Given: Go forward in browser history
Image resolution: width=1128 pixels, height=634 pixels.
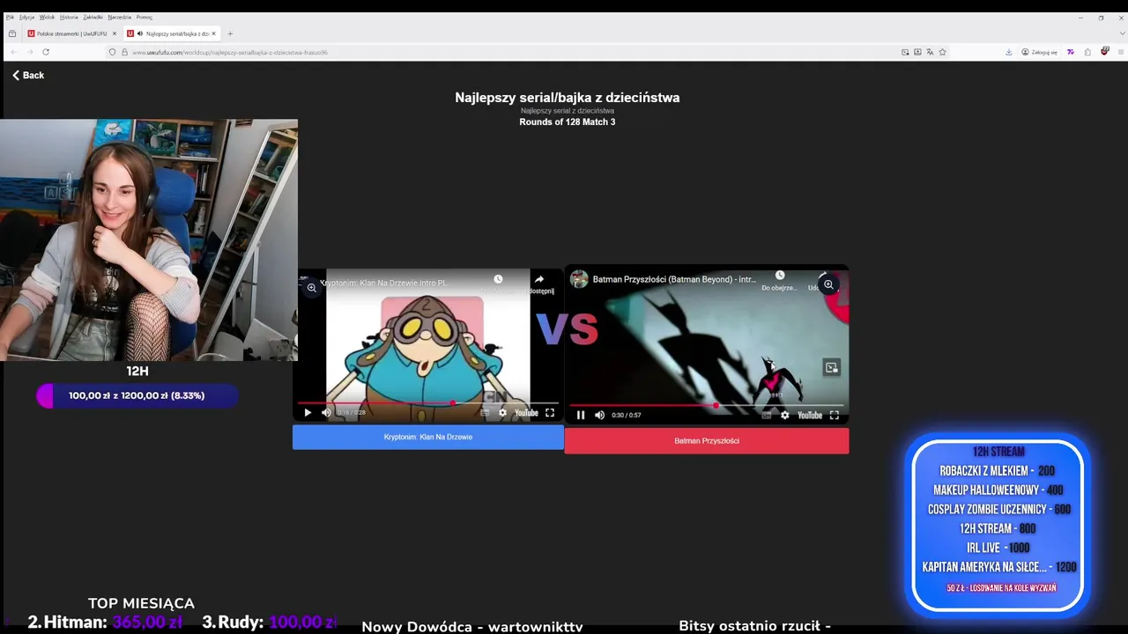Looking at the screenshot, I should 29,52.
